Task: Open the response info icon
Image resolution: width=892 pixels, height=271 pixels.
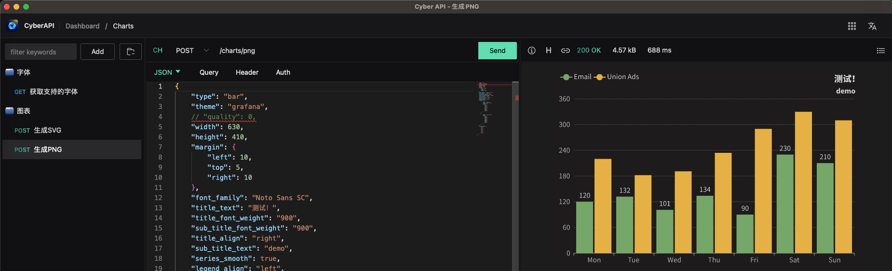Action: click(531, 50)
